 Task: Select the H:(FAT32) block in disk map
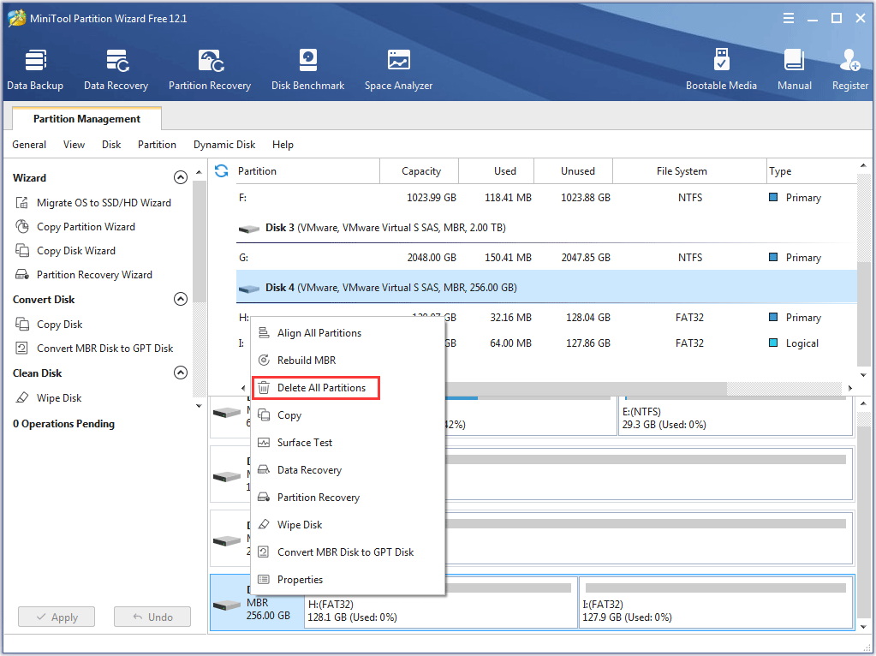441,602
